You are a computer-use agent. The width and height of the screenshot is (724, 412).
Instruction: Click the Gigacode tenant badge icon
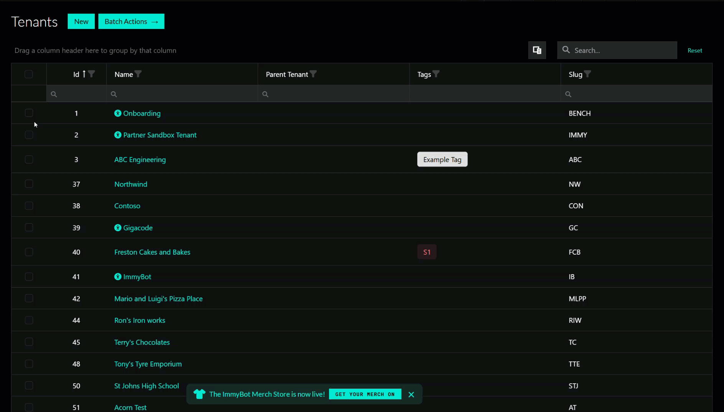(118, 228)
